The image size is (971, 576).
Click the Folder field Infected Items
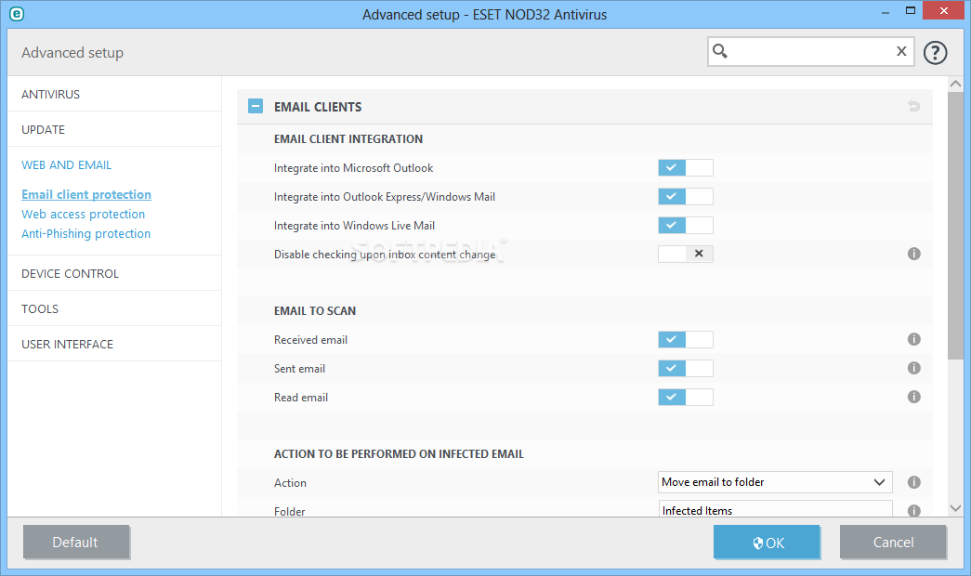pos(775,509)
